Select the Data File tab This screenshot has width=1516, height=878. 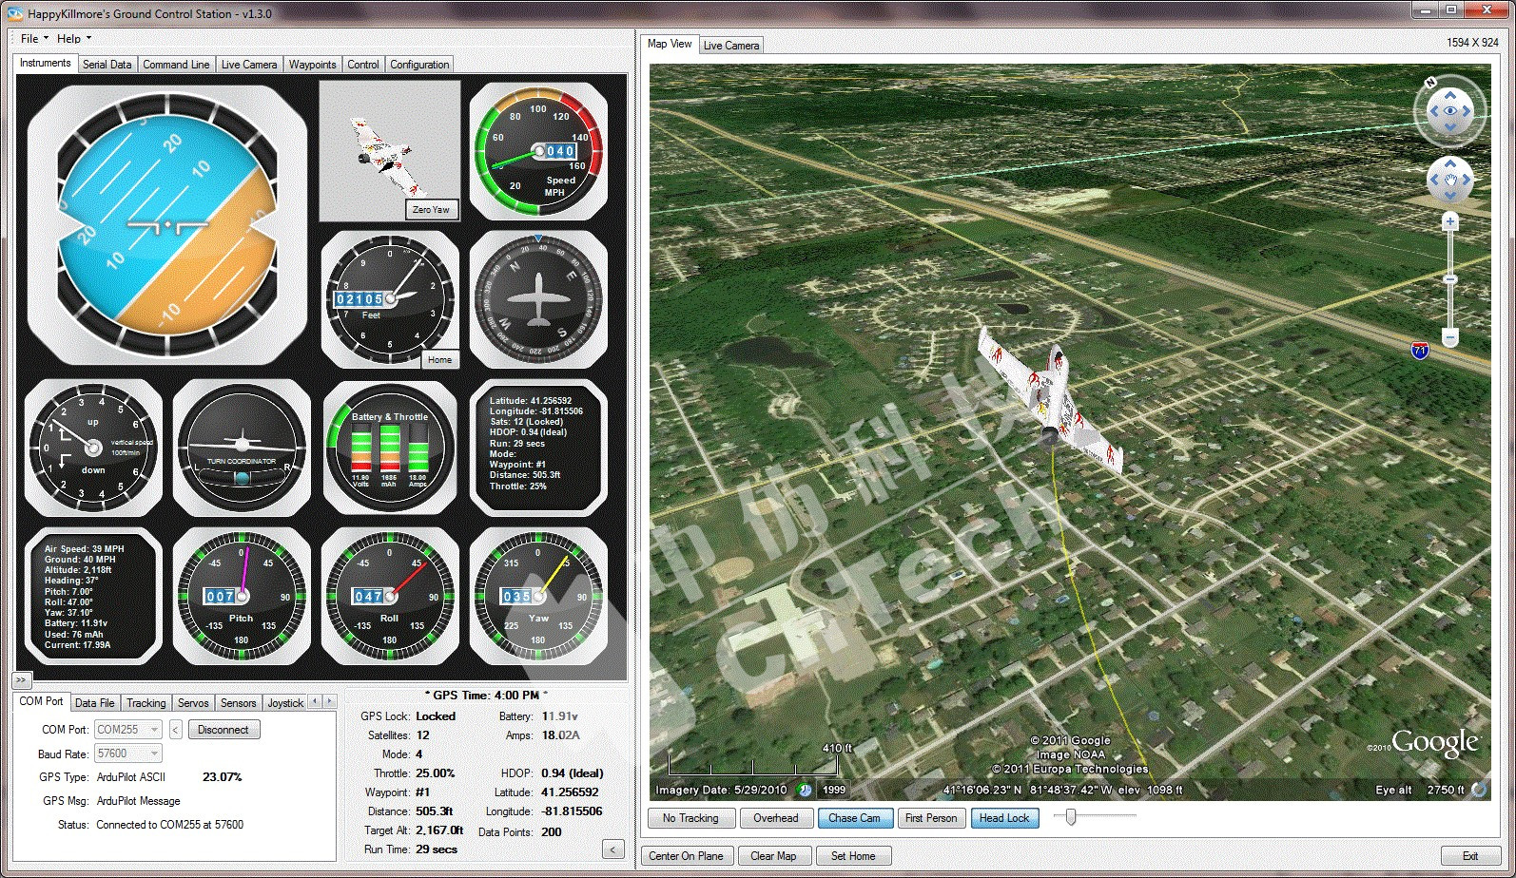(x=94, y=703)
